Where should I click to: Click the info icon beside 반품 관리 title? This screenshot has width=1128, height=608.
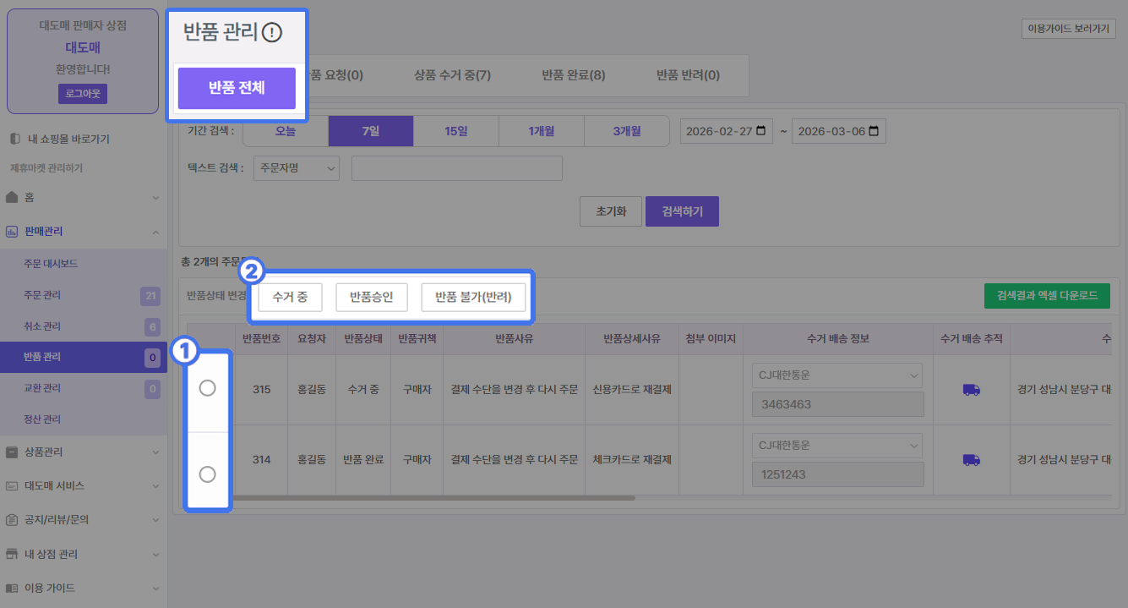(271, 33)
